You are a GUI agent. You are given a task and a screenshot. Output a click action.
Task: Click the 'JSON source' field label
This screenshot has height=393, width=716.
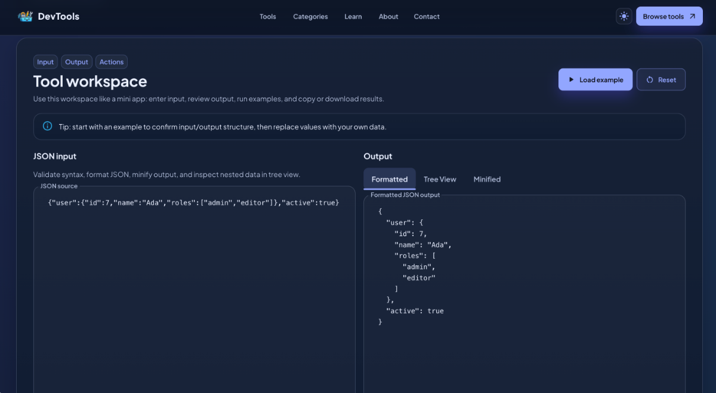pos(59,186)
